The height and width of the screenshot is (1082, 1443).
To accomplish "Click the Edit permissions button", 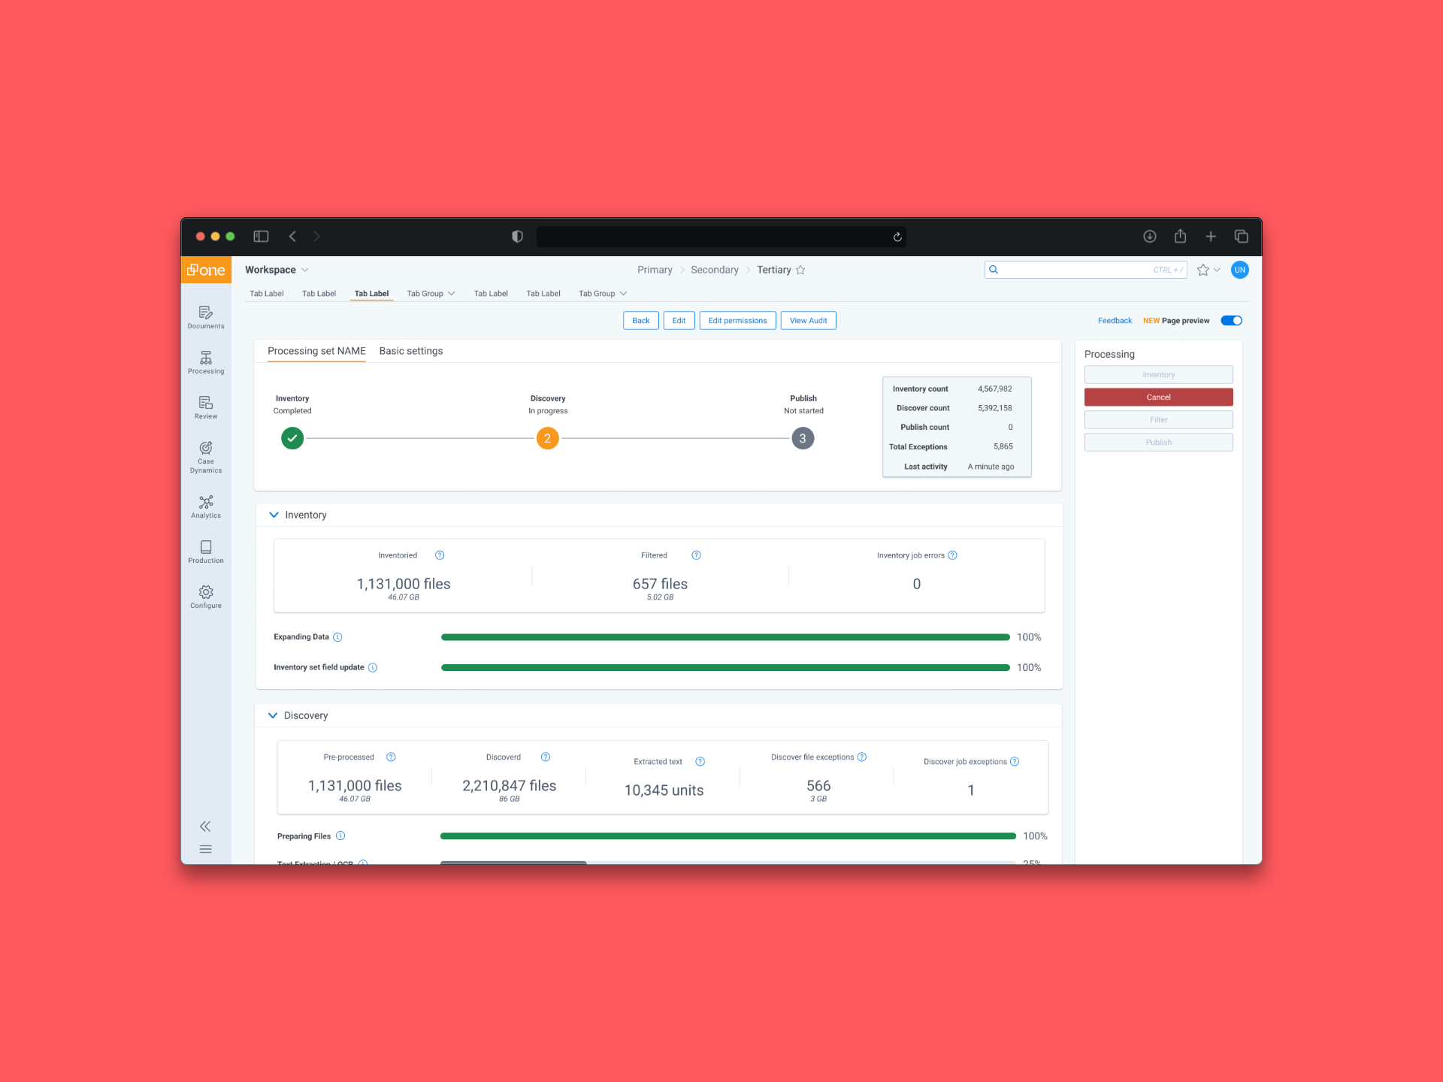I will click(737, 321).
